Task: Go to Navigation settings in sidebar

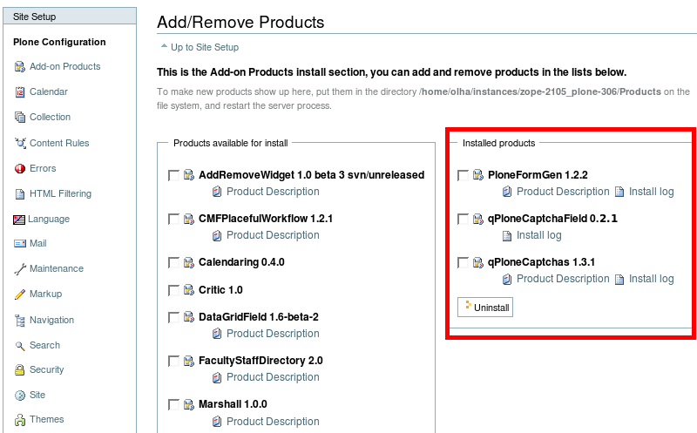Action: (51, 320)
